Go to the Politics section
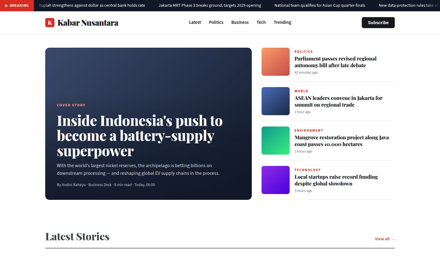 coord(216,22)
